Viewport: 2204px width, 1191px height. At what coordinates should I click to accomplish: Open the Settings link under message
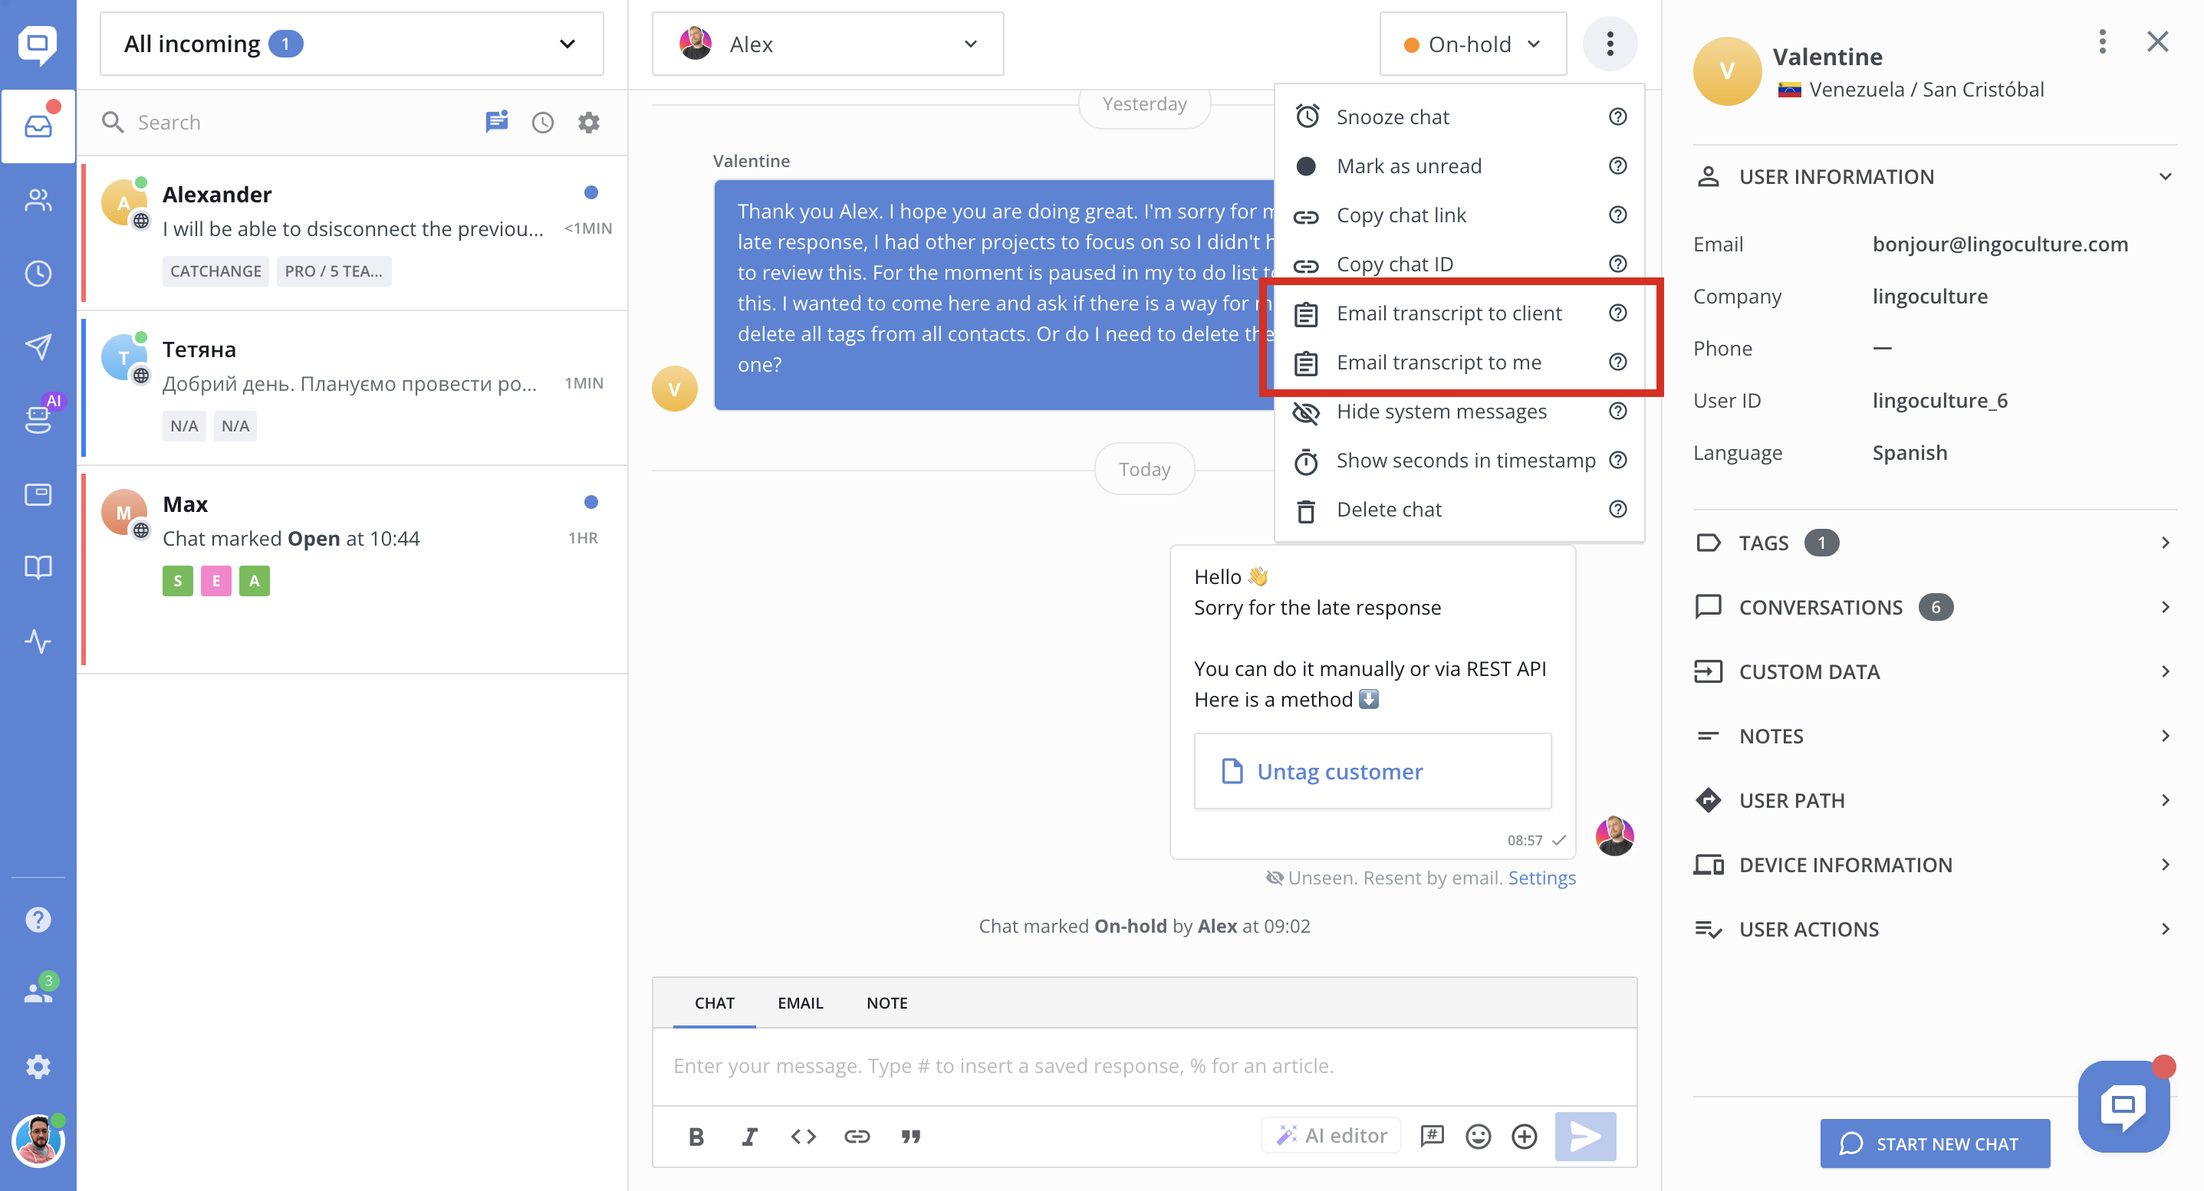[x=1541, y=878]
